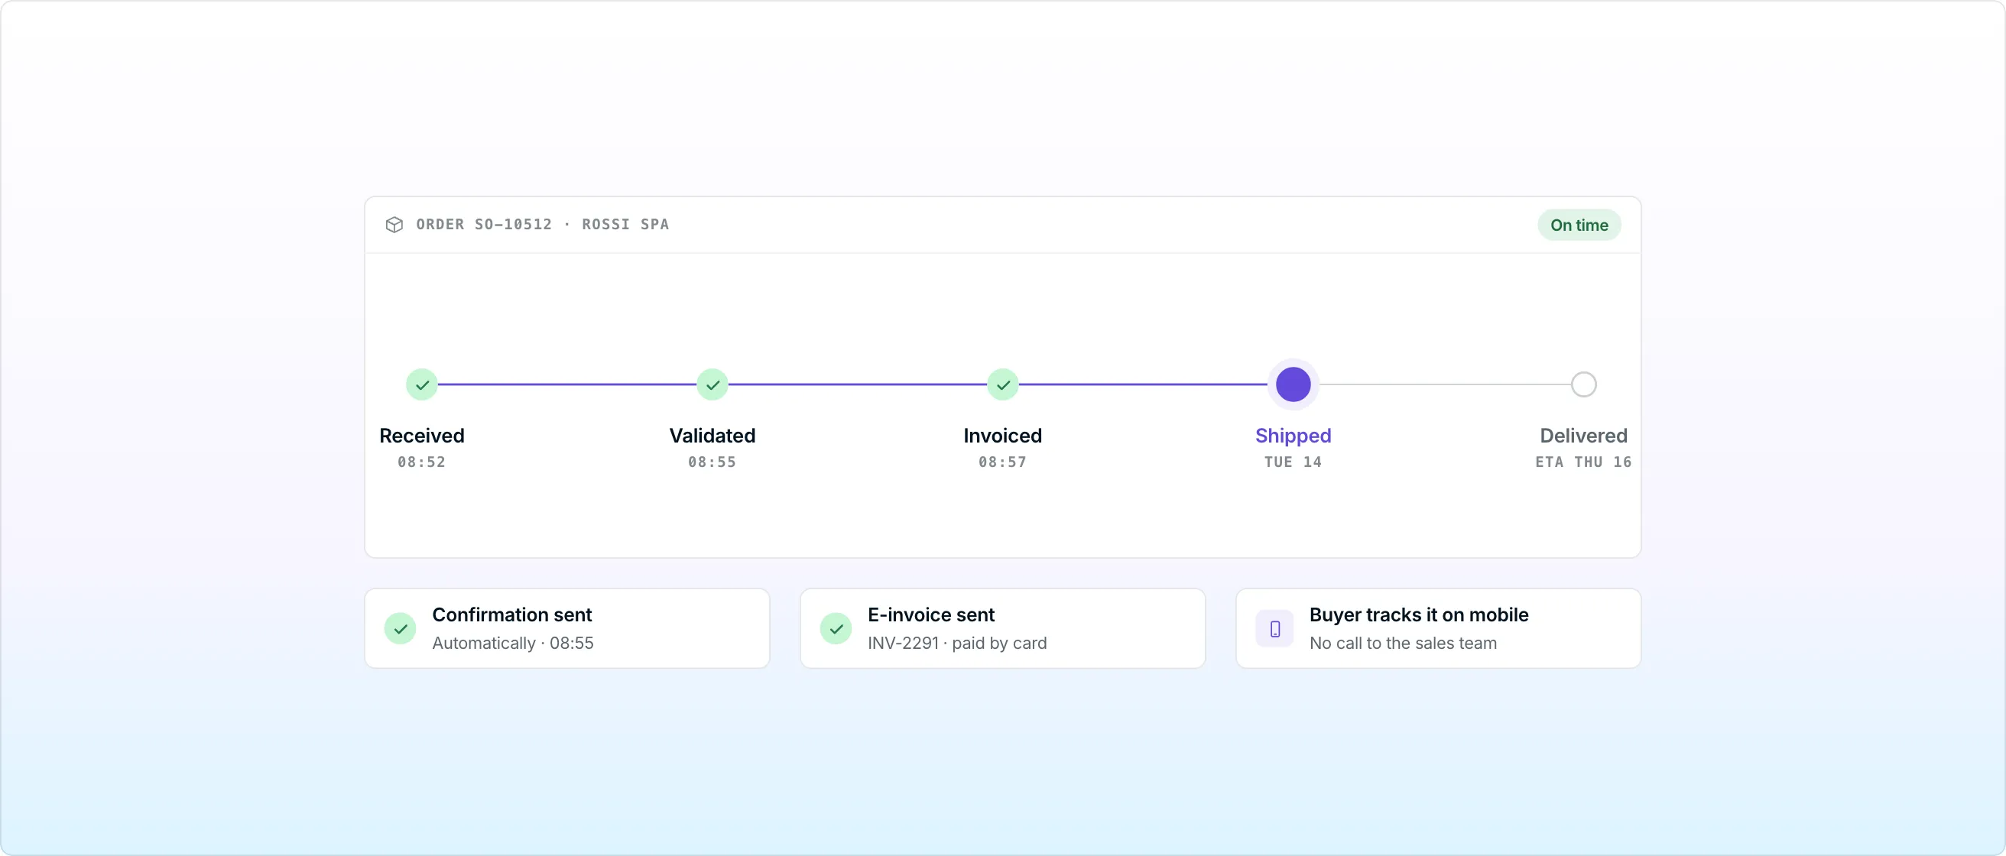The height and width of the screenshot is (856, 2006).
Task: Click the No call to the sales team text
Action: coord(1404,644)
